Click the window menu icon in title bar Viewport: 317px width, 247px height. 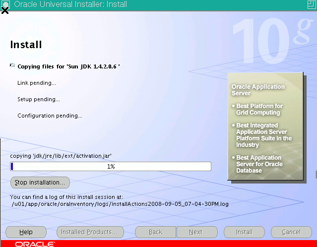click(5, 4)
